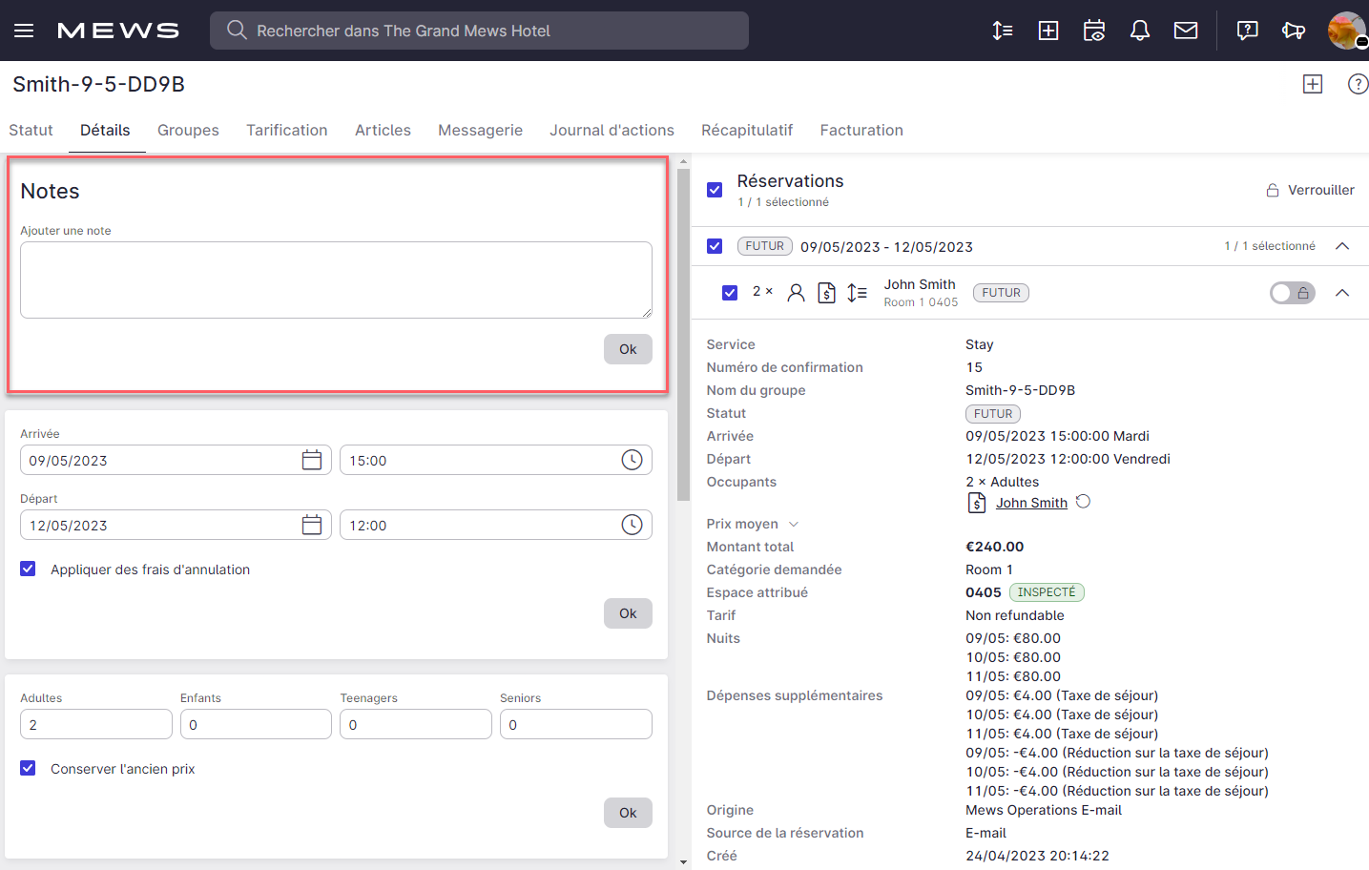This screenshot has height=870, width=1369.
Task: Collapse the 09/05/2023 - 12/05/2023 reservation group
Action: coord(1341,246)
